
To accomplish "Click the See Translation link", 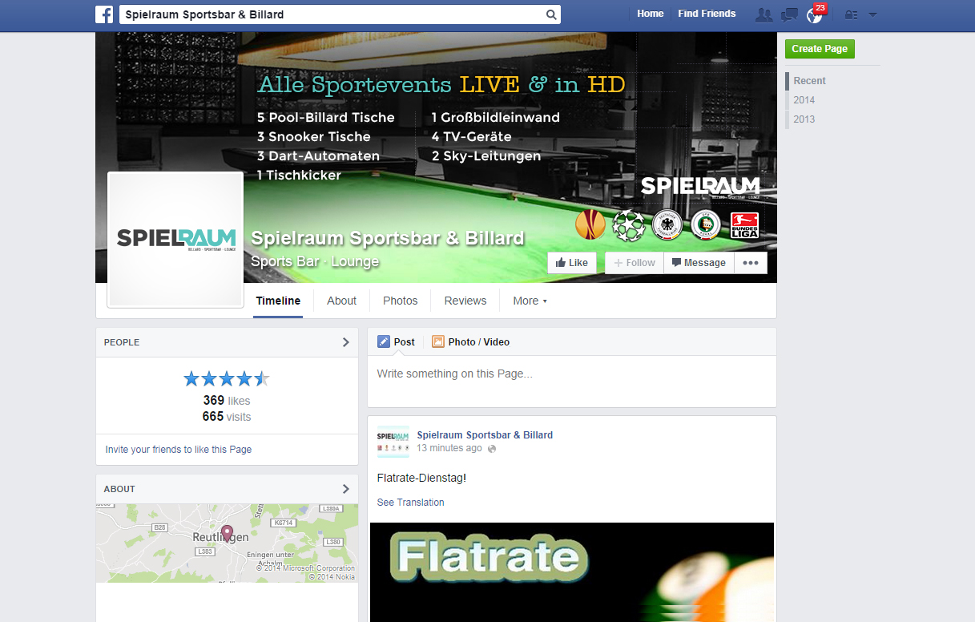I will (410, 502).
